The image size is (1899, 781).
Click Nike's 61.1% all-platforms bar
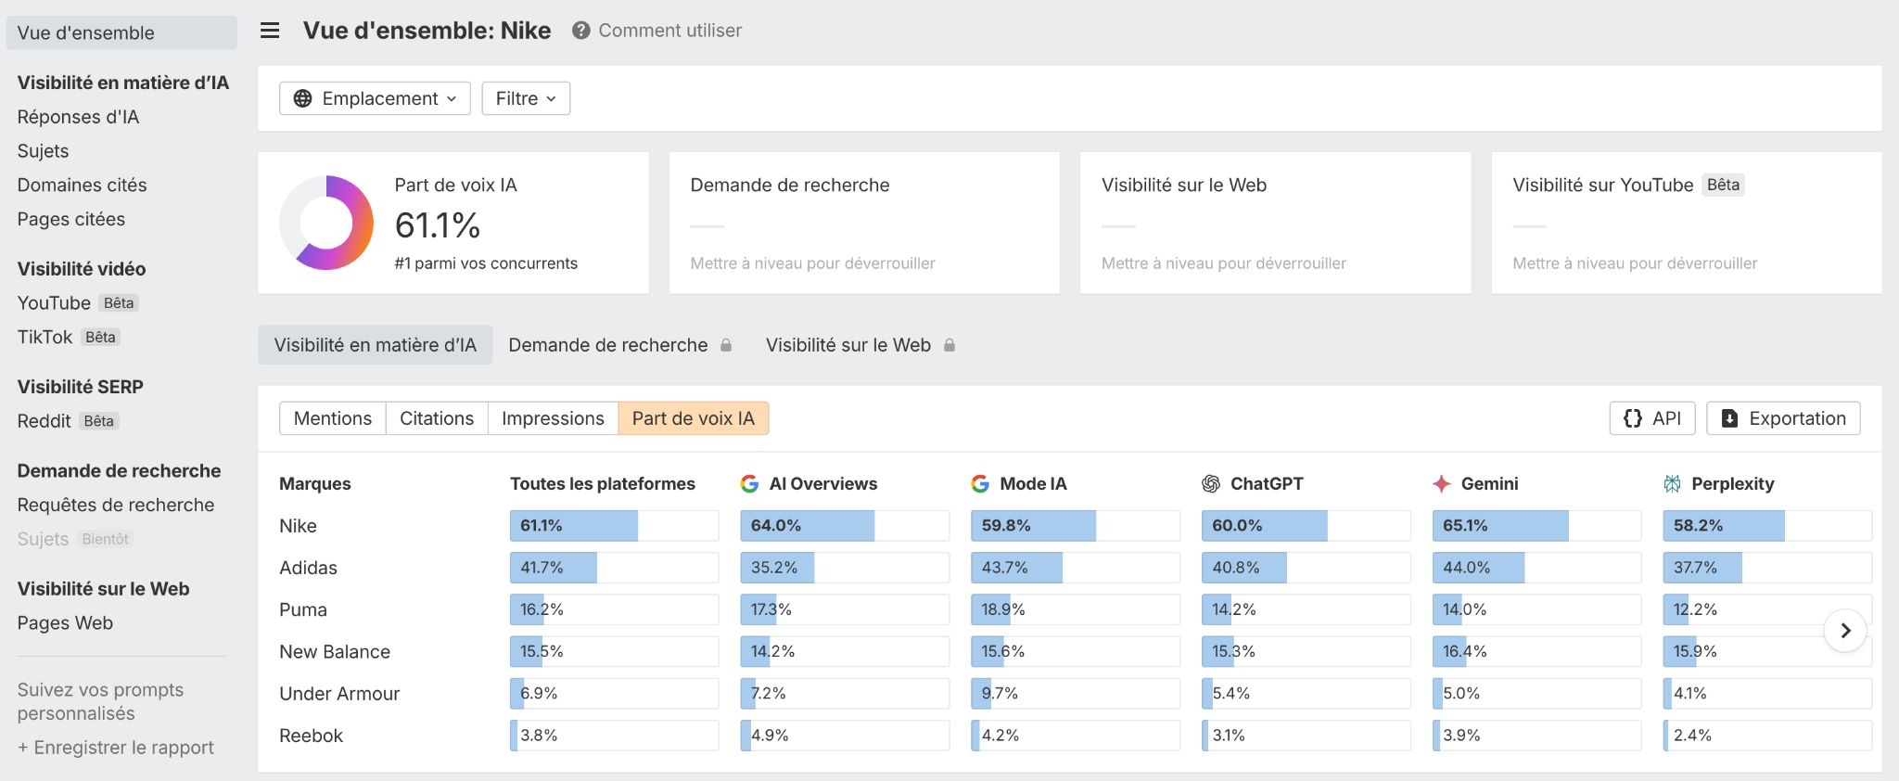[x=614, y=526]
